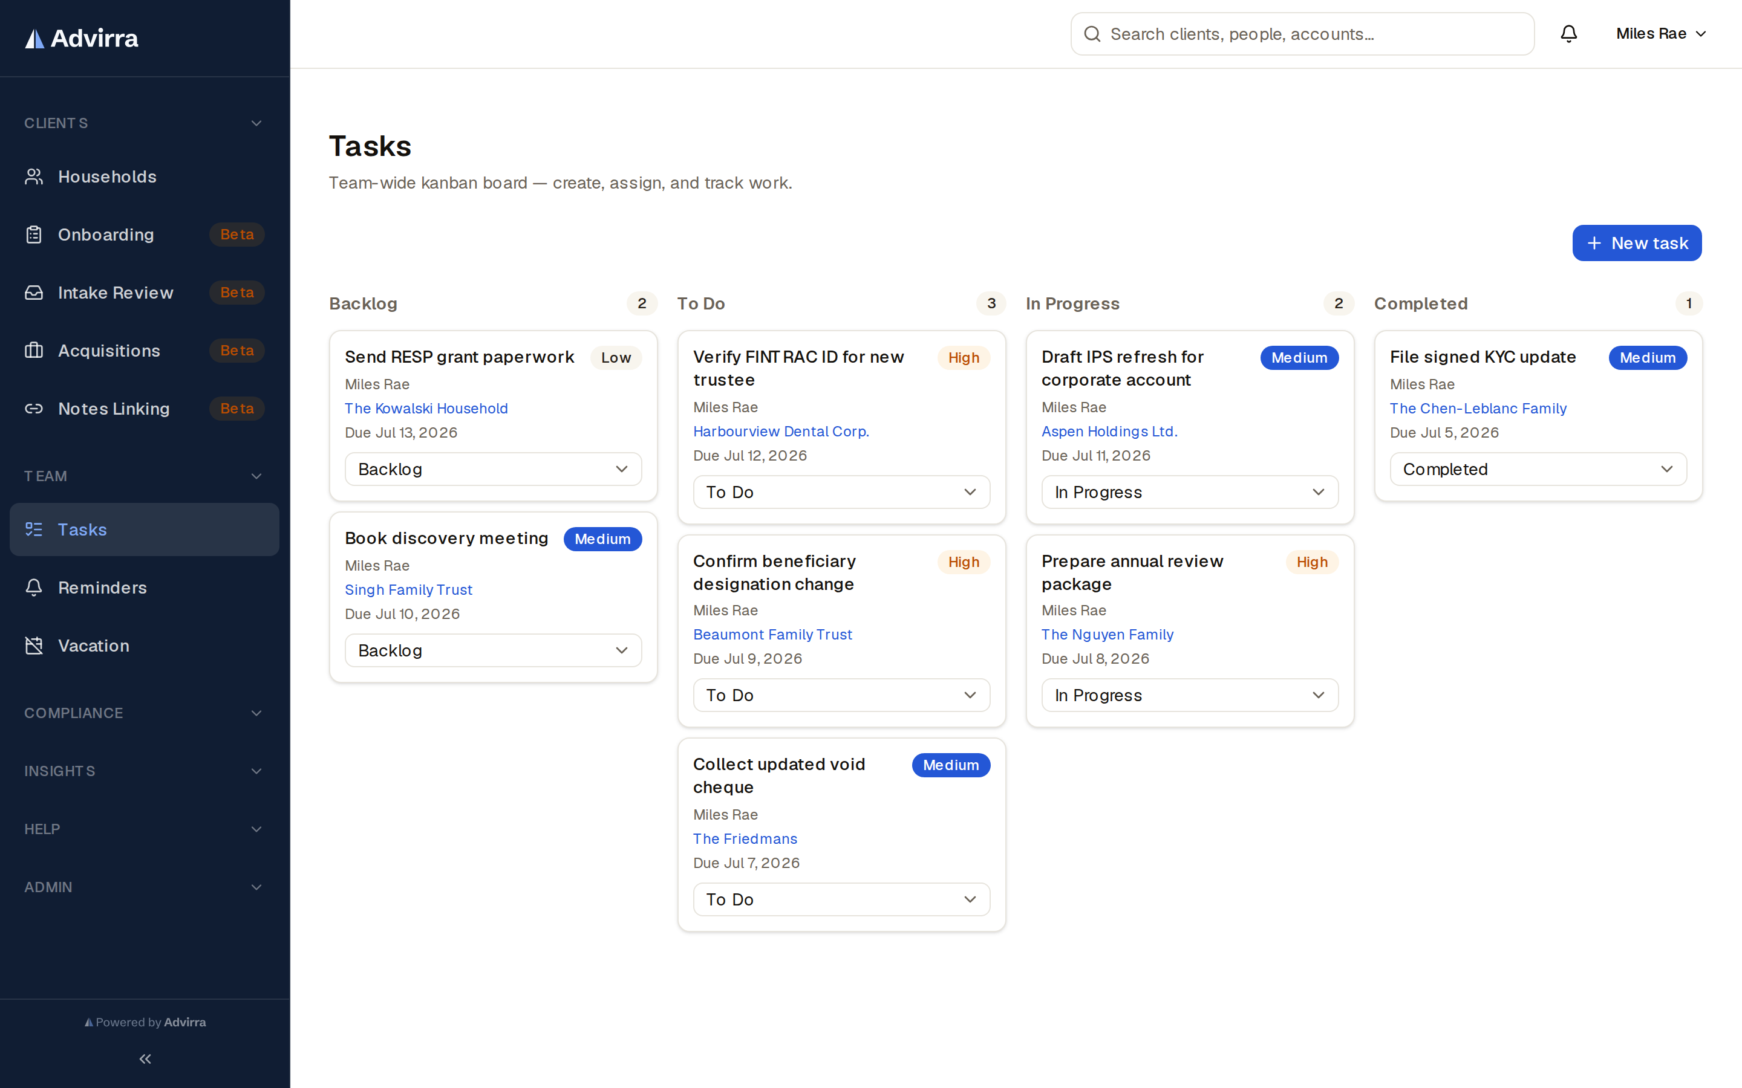Click the Tasks checklist icon

click(x=34, y=529)
